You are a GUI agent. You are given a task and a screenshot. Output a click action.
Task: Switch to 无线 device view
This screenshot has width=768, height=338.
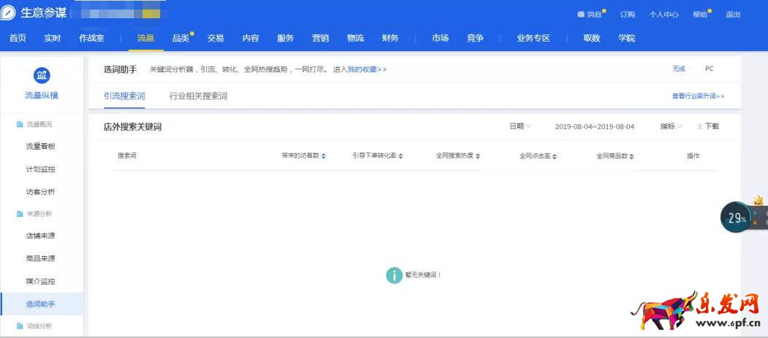(x=679, y=69)
